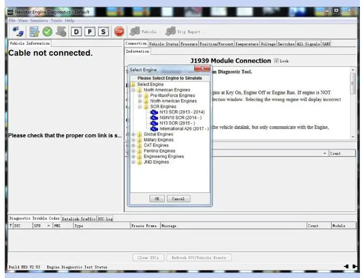Select the Connection tab

coord(136,43)
